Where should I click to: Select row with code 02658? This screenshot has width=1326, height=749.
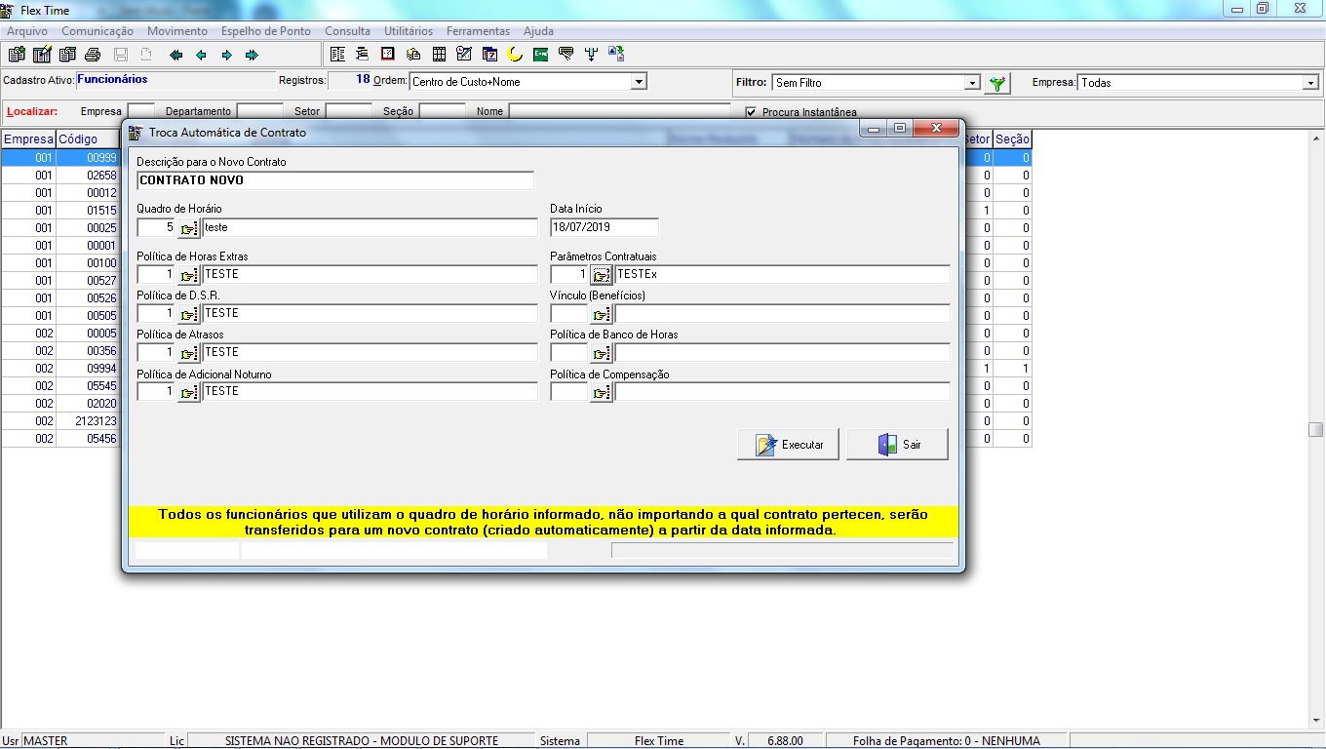tap(59, 176)
